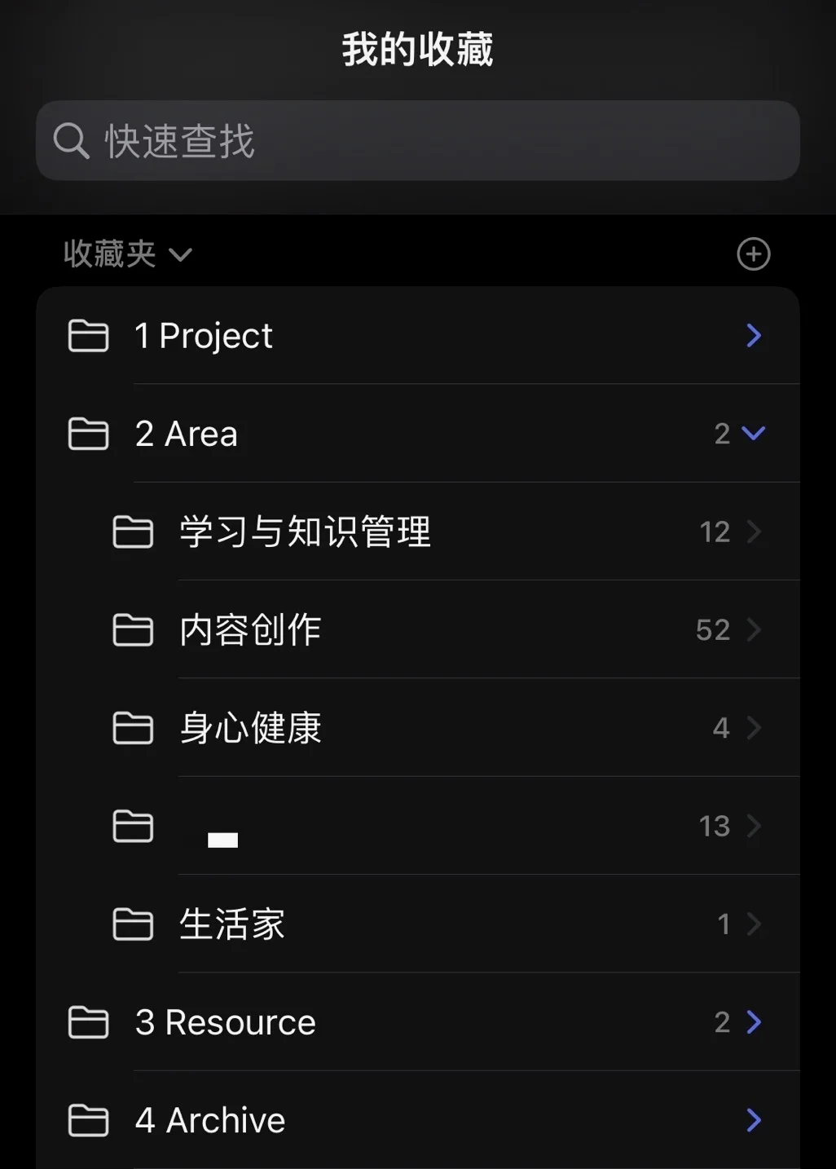The height and width of the screenshot is (1169, 836).
Task: Expand the 3 Resource folder chevron
Action: (x=755, y=1021)
